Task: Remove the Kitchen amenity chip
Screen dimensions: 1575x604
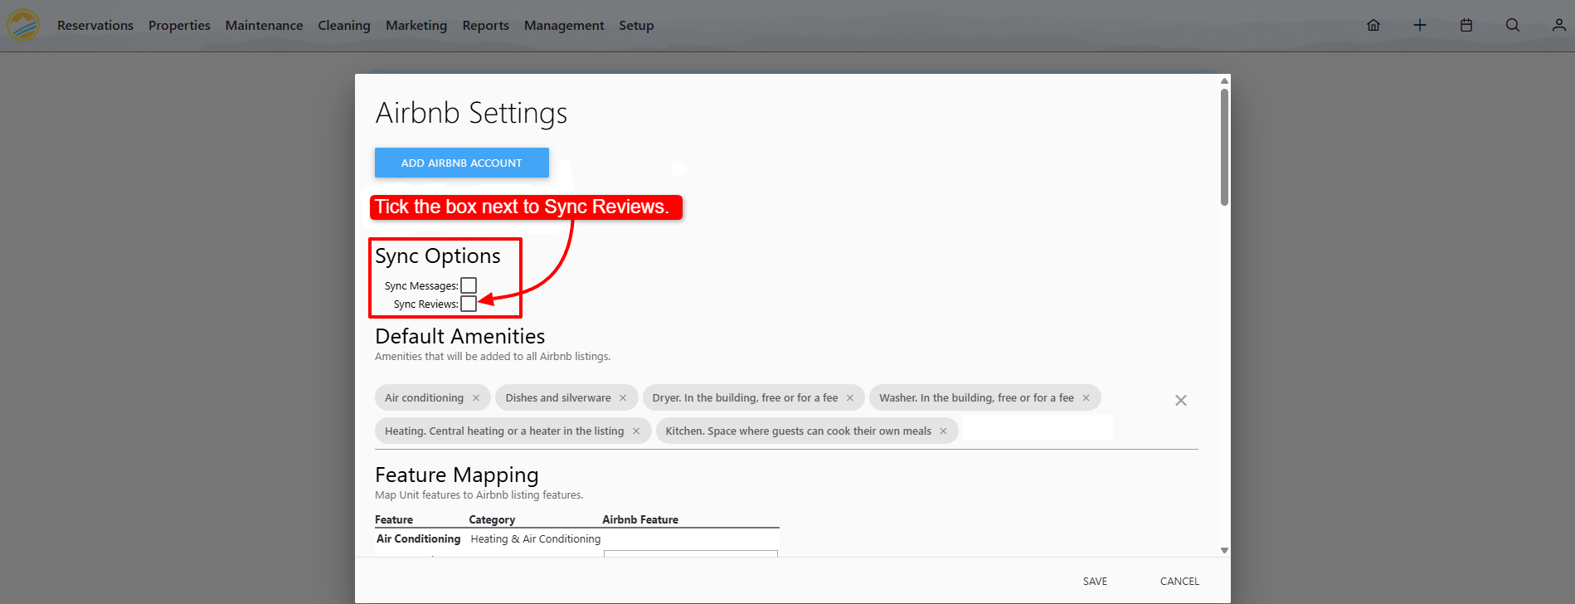Action: pos(943,431)
